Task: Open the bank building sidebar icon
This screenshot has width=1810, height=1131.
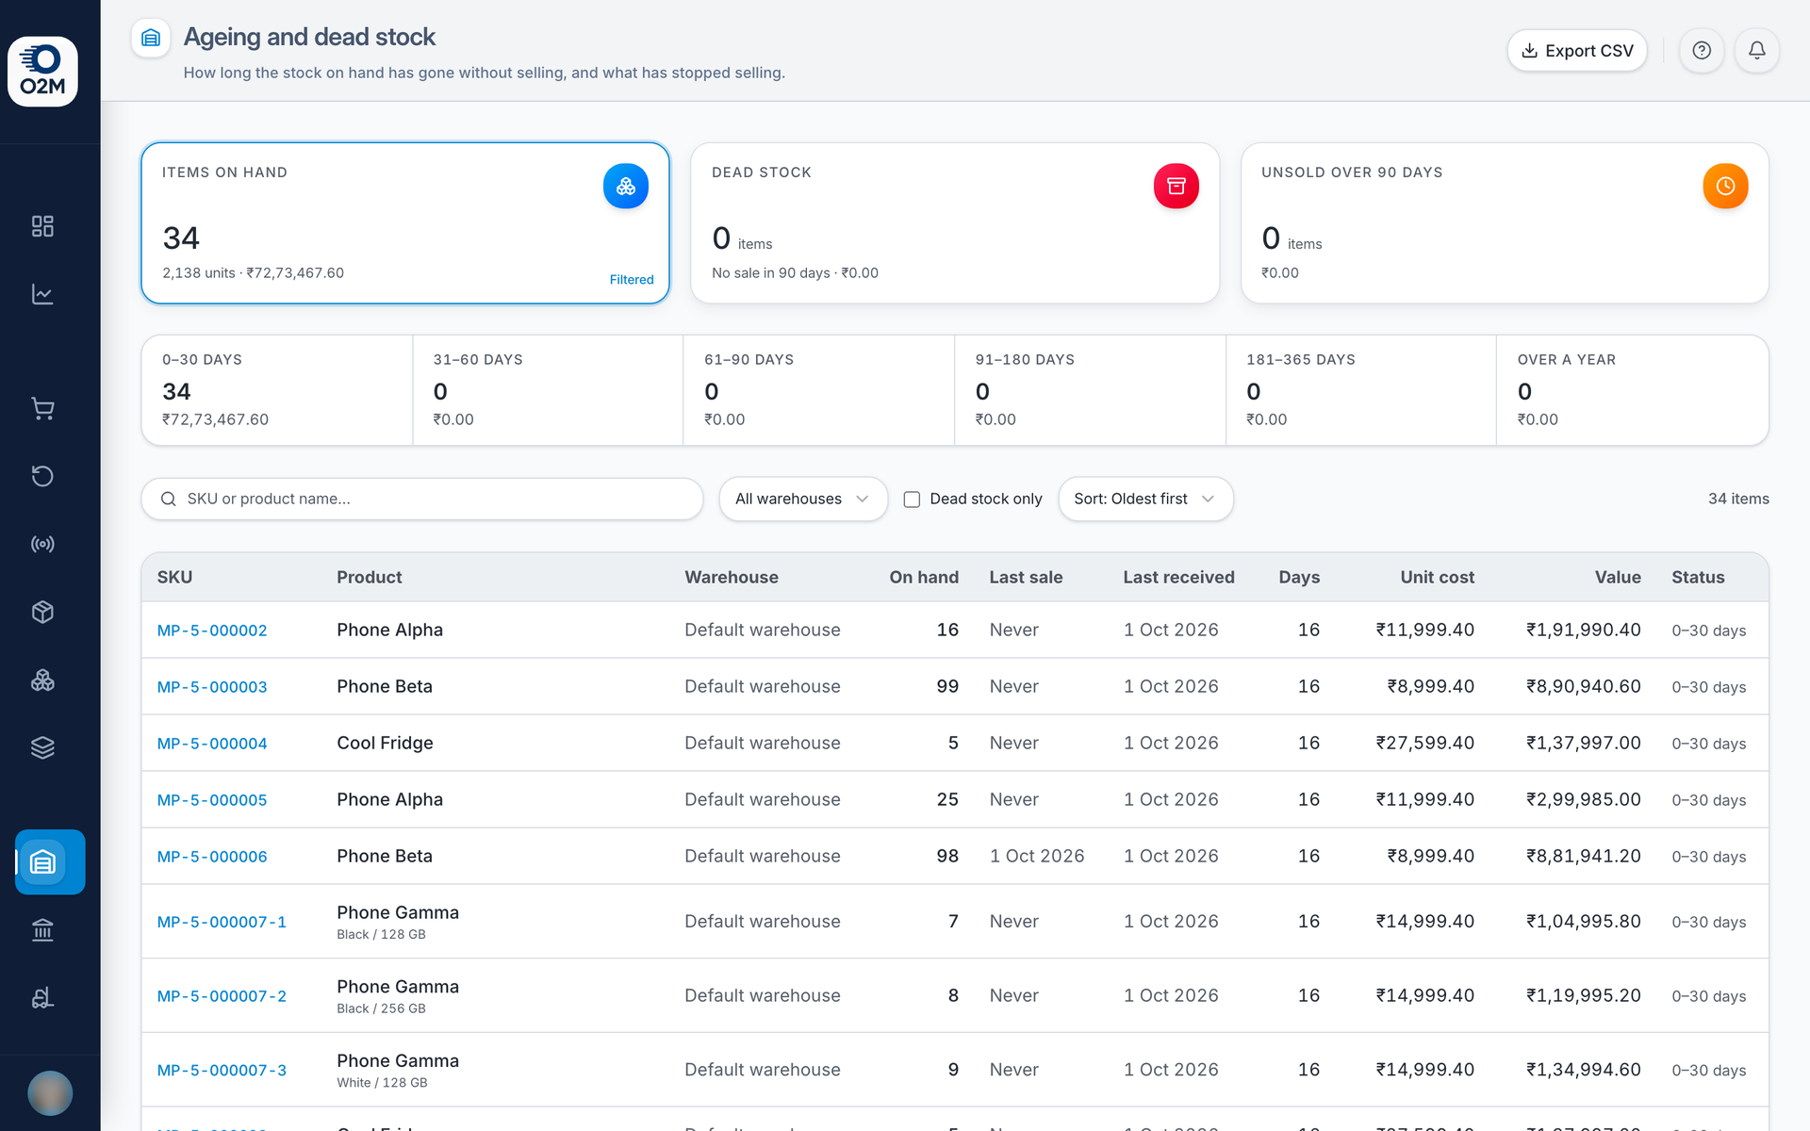Action: click(42, 930)
